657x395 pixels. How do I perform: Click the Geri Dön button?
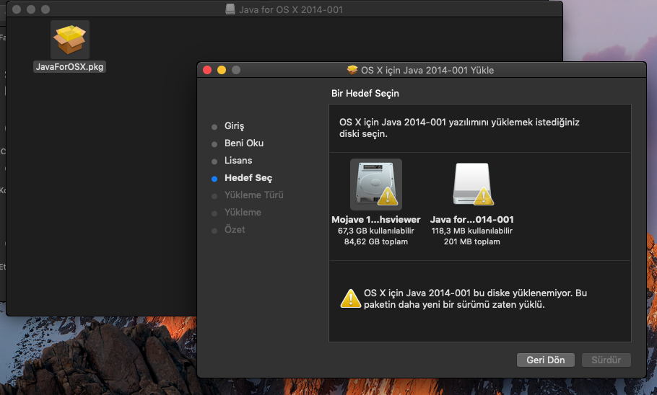(546, 360)
